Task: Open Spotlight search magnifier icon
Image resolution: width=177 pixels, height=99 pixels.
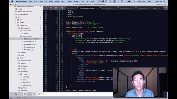Action: [x=110, y=1]
